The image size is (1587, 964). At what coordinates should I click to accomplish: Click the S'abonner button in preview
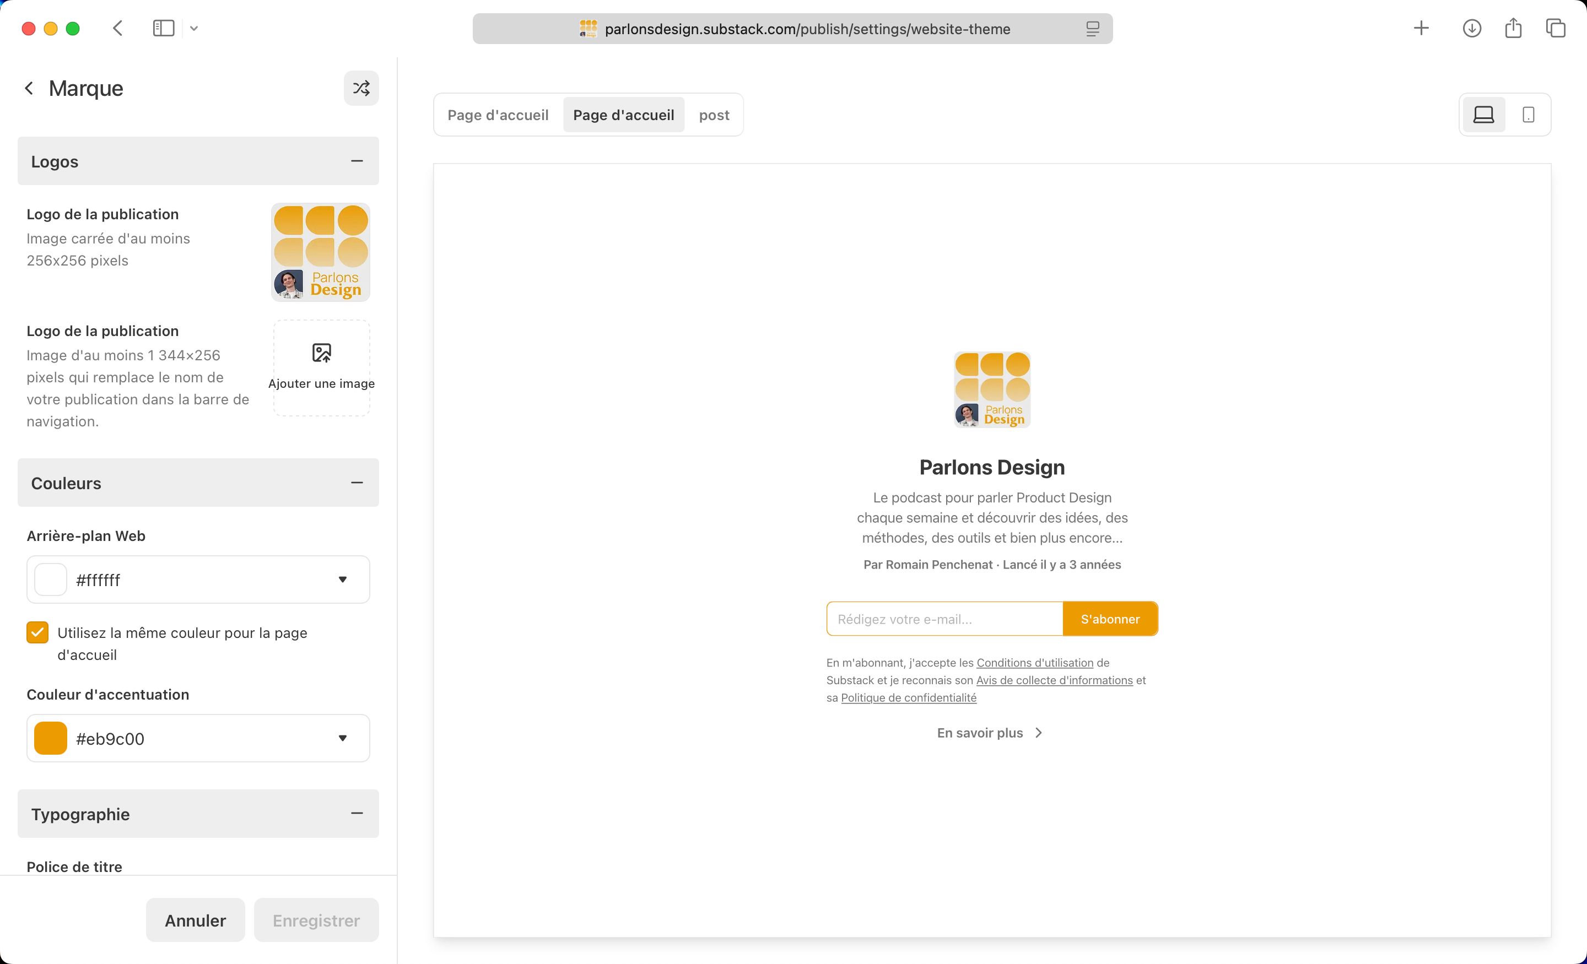[1110, 619]
